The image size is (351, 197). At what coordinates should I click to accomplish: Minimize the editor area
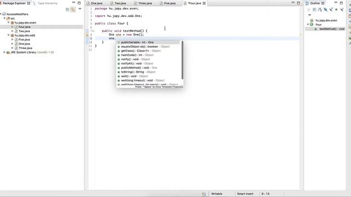click(293, 2)
